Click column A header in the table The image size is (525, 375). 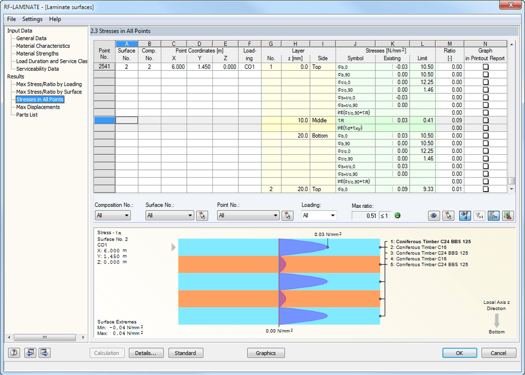pyautogui.click(x=127, y=44)
